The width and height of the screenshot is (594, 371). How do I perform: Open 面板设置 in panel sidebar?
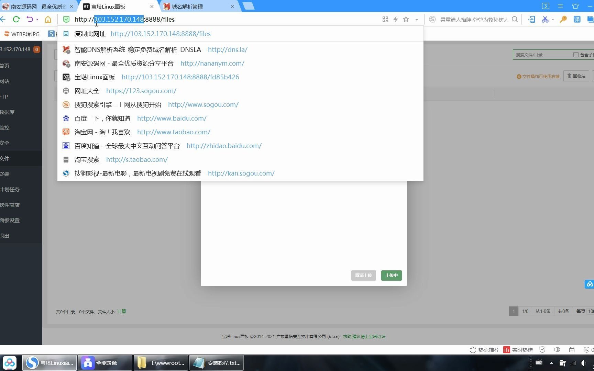[21, 220]
